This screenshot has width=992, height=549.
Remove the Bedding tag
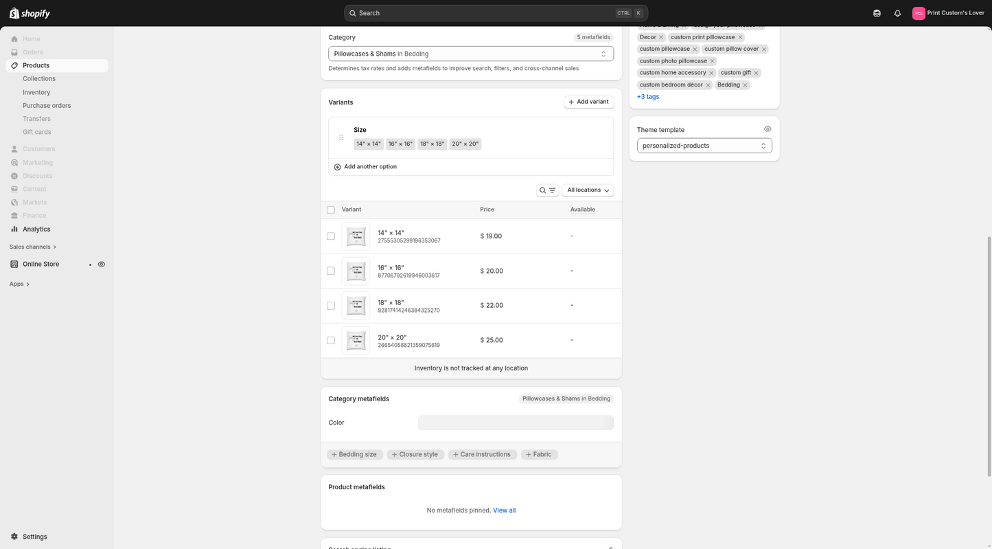click(745, 85)
